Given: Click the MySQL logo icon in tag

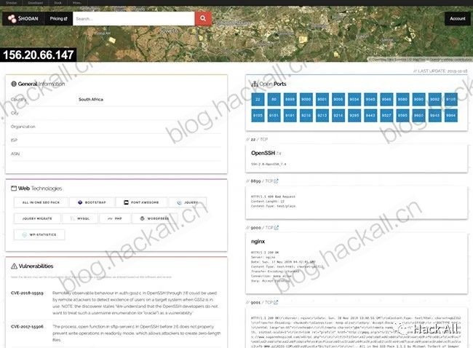Looking at the screenshot, I should (x=72, y=218).
